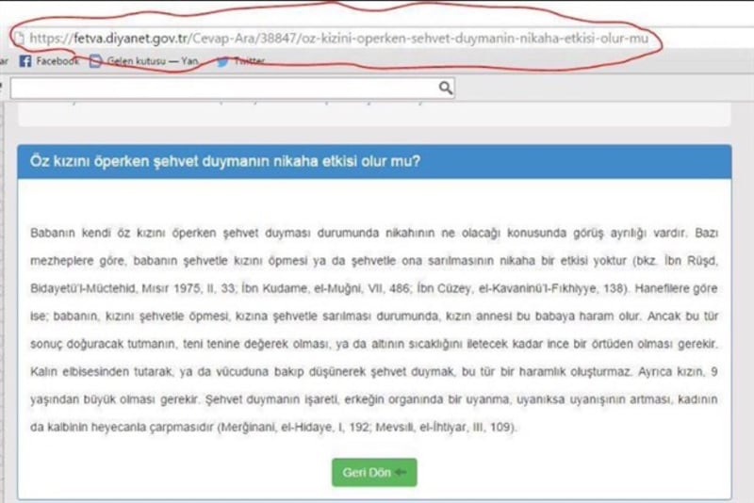The width and height of the screenshot is (754, 503).
Task: Open the Facebook bookmark icon
Action: (x=25, y=61)
